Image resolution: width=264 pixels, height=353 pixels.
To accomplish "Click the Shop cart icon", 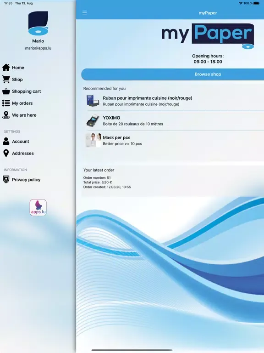I will click(x=6, y=79).
